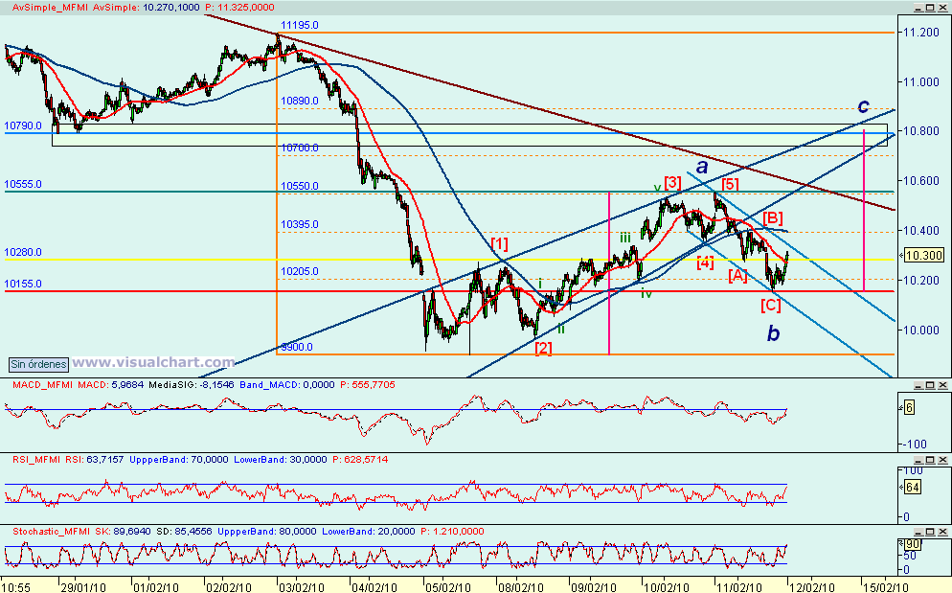Select the 10280.0 horizontal line label
The height and width of the screenshot is (593, 952).
click(23, 253)
